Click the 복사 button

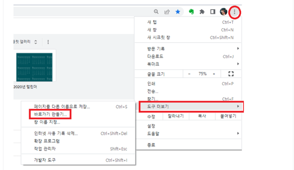(202, 116)
